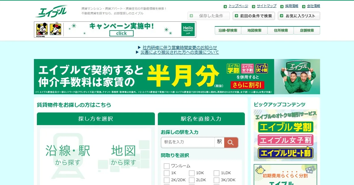
Task: Click the 間取りを選択 label
Action: tap(175, 155)
